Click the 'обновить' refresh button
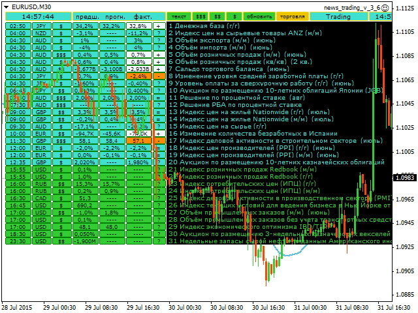 click(259, 16)
